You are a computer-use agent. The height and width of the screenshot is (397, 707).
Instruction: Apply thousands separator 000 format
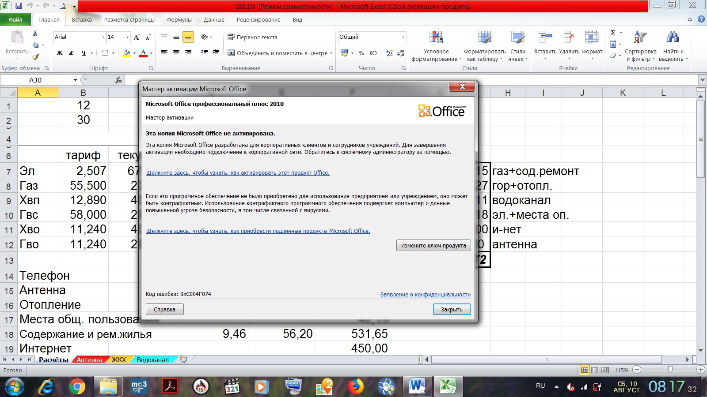pos(373,53)
